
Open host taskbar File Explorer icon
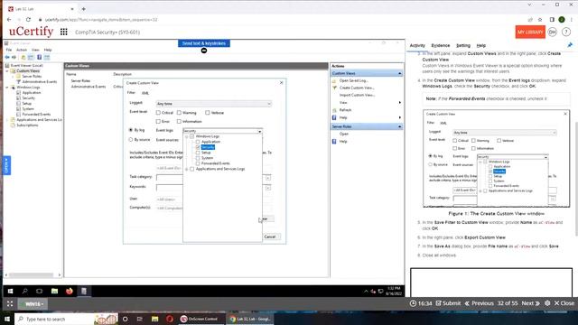(x=154, y=319)
